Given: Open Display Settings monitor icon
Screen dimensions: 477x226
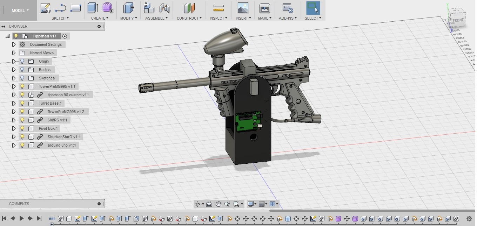Looking at the screenshot, I should [250, 204].
